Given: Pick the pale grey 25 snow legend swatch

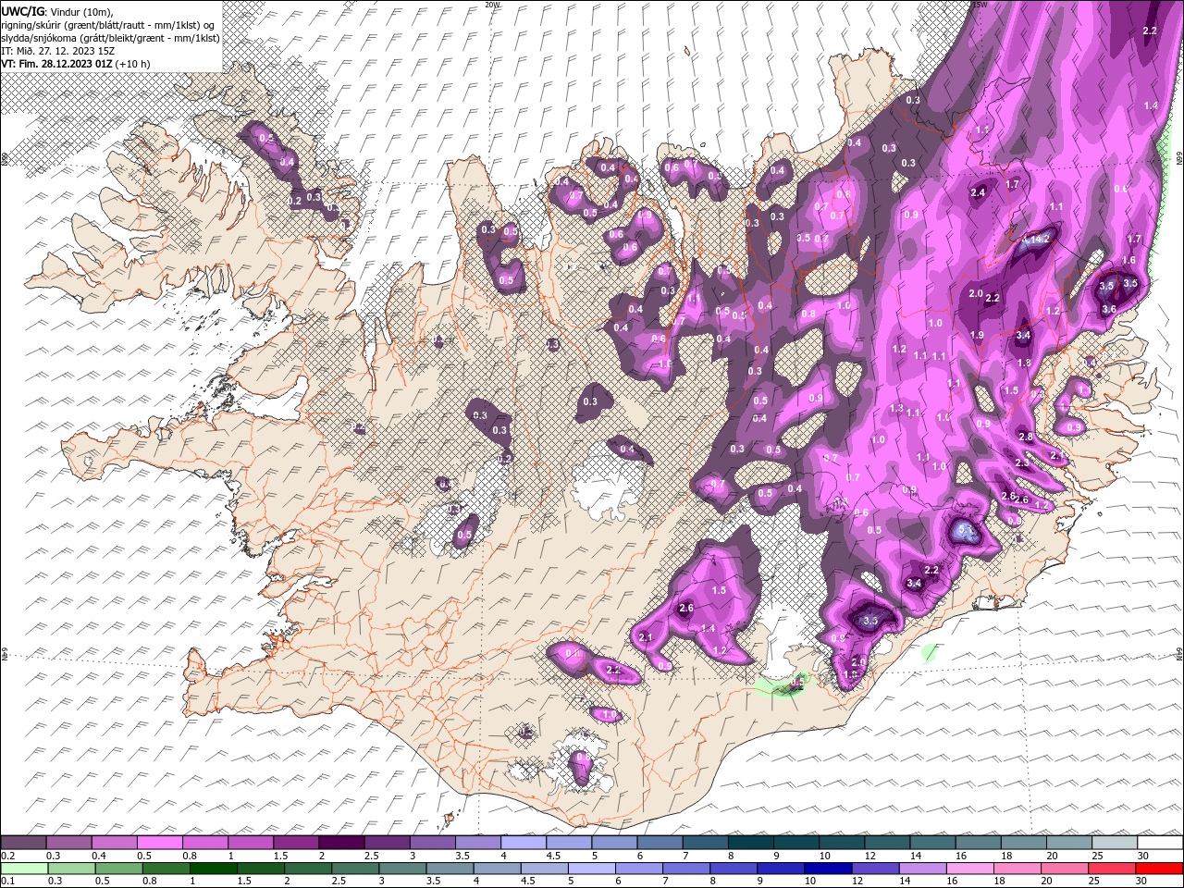Looking at the screenshot, I should [1115, 843].
